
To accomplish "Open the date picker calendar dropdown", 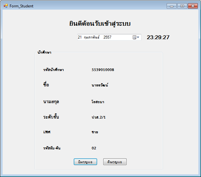I will tap(136, 37).
